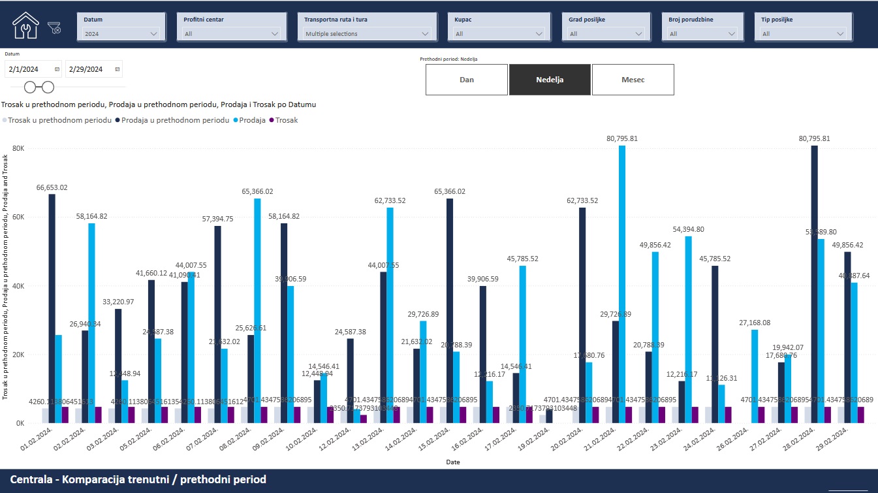Click the chart title above the legend
This screenshot has width=878, height=493.
[159, 104]
